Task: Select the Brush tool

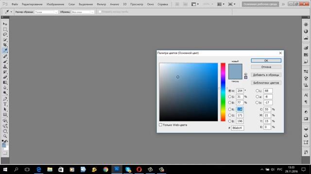Action: pos(5,61)
